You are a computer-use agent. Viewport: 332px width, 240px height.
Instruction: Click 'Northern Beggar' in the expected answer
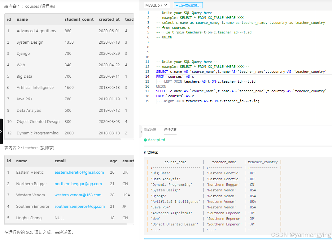click(x=223, y=185)
